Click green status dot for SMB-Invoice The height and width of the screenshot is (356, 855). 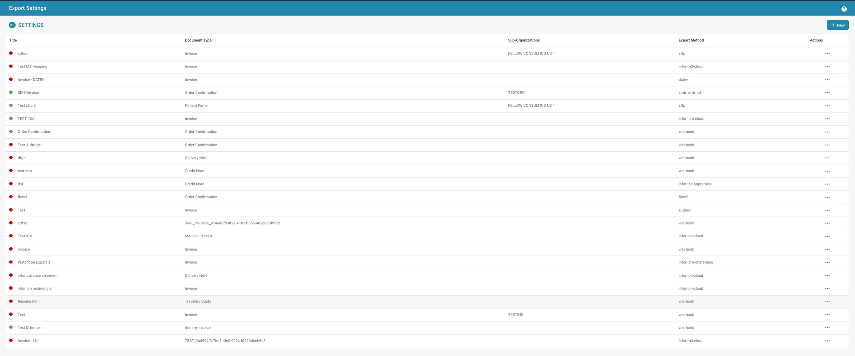11,92
